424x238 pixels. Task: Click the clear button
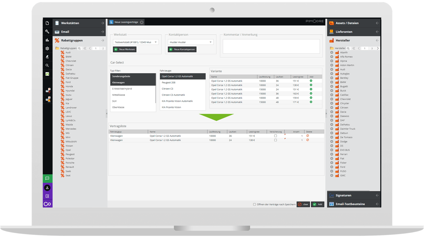coord(303,204)
